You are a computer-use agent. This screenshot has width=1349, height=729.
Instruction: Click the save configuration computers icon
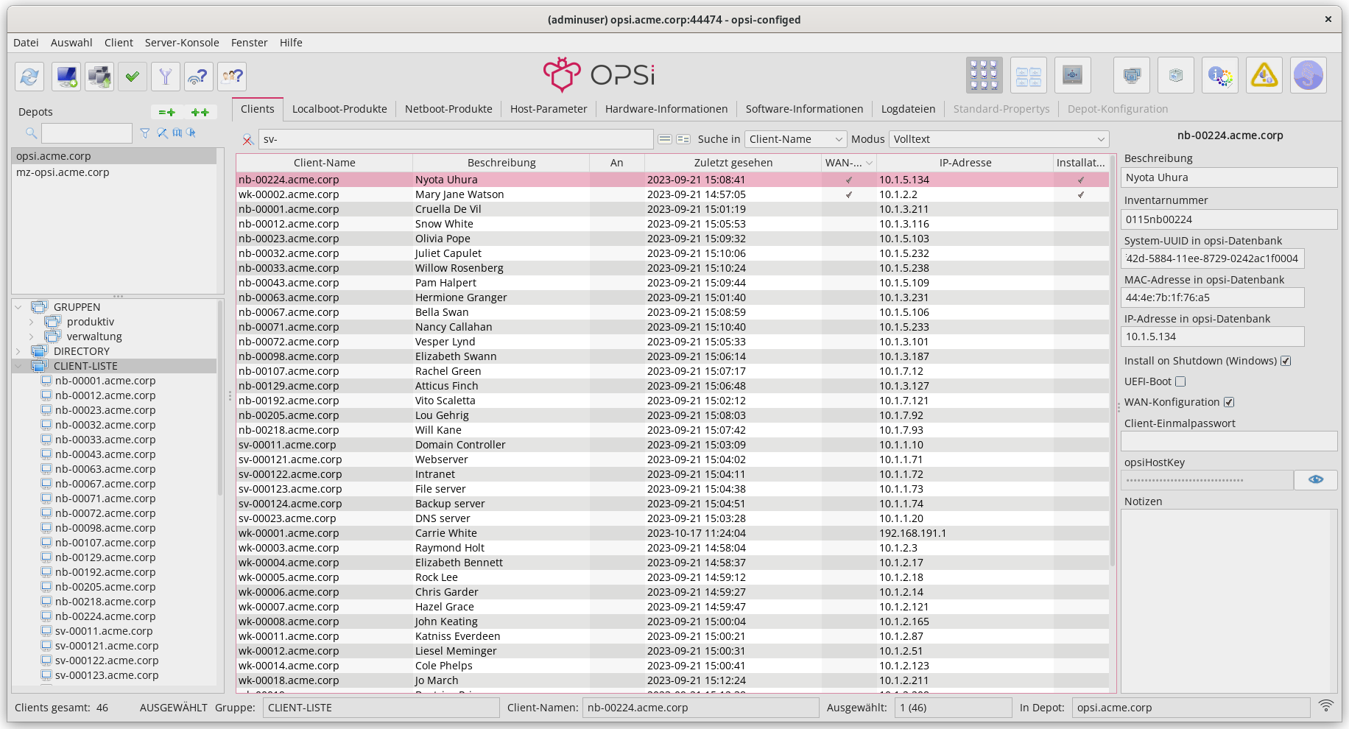(x=99, y=76)
